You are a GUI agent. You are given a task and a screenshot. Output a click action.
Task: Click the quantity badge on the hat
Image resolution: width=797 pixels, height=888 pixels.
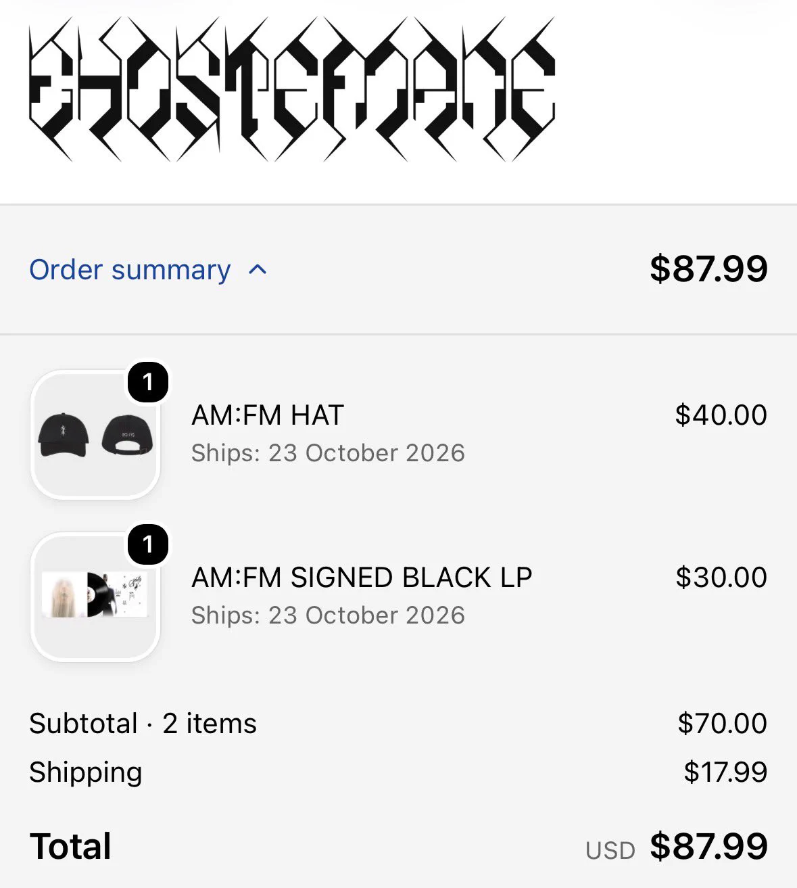tap(148, 382)
